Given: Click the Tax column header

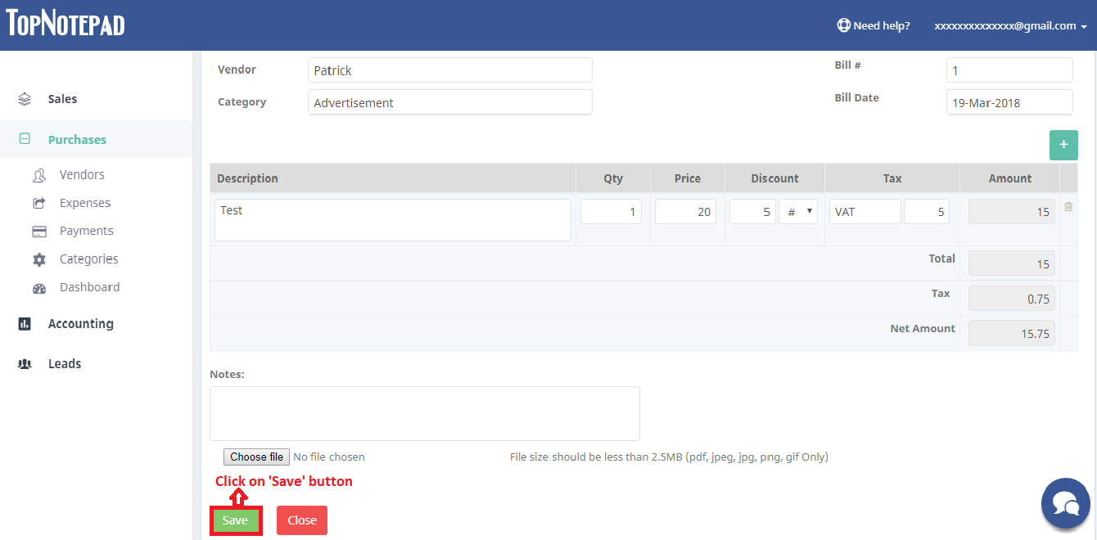Looking at the screenshot, I should (x=892, y=178).
